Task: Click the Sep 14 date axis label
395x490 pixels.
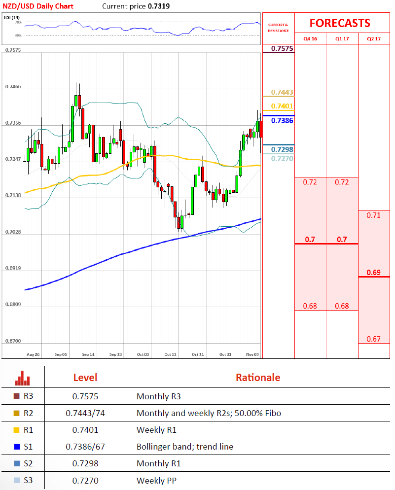Action: pos(88,354)
